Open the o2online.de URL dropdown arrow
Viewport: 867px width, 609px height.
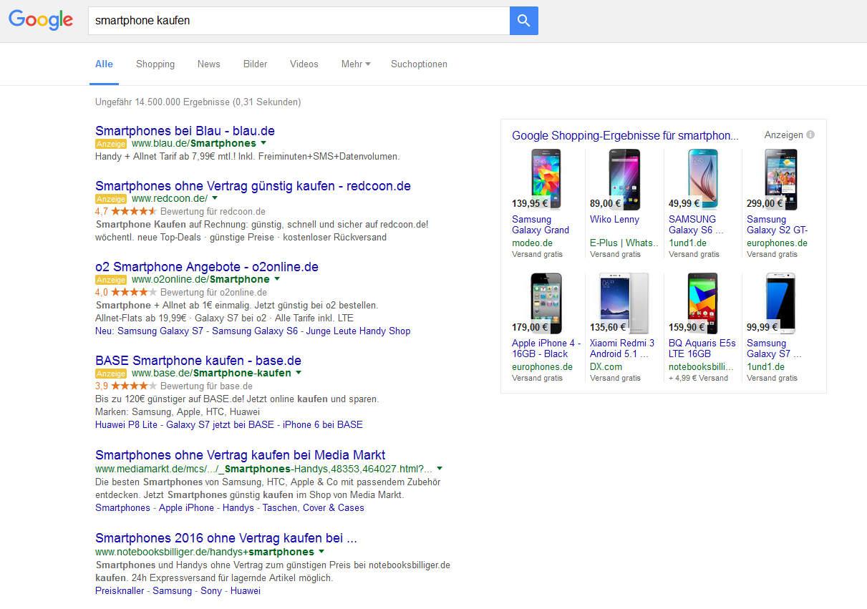coord(277,279)
